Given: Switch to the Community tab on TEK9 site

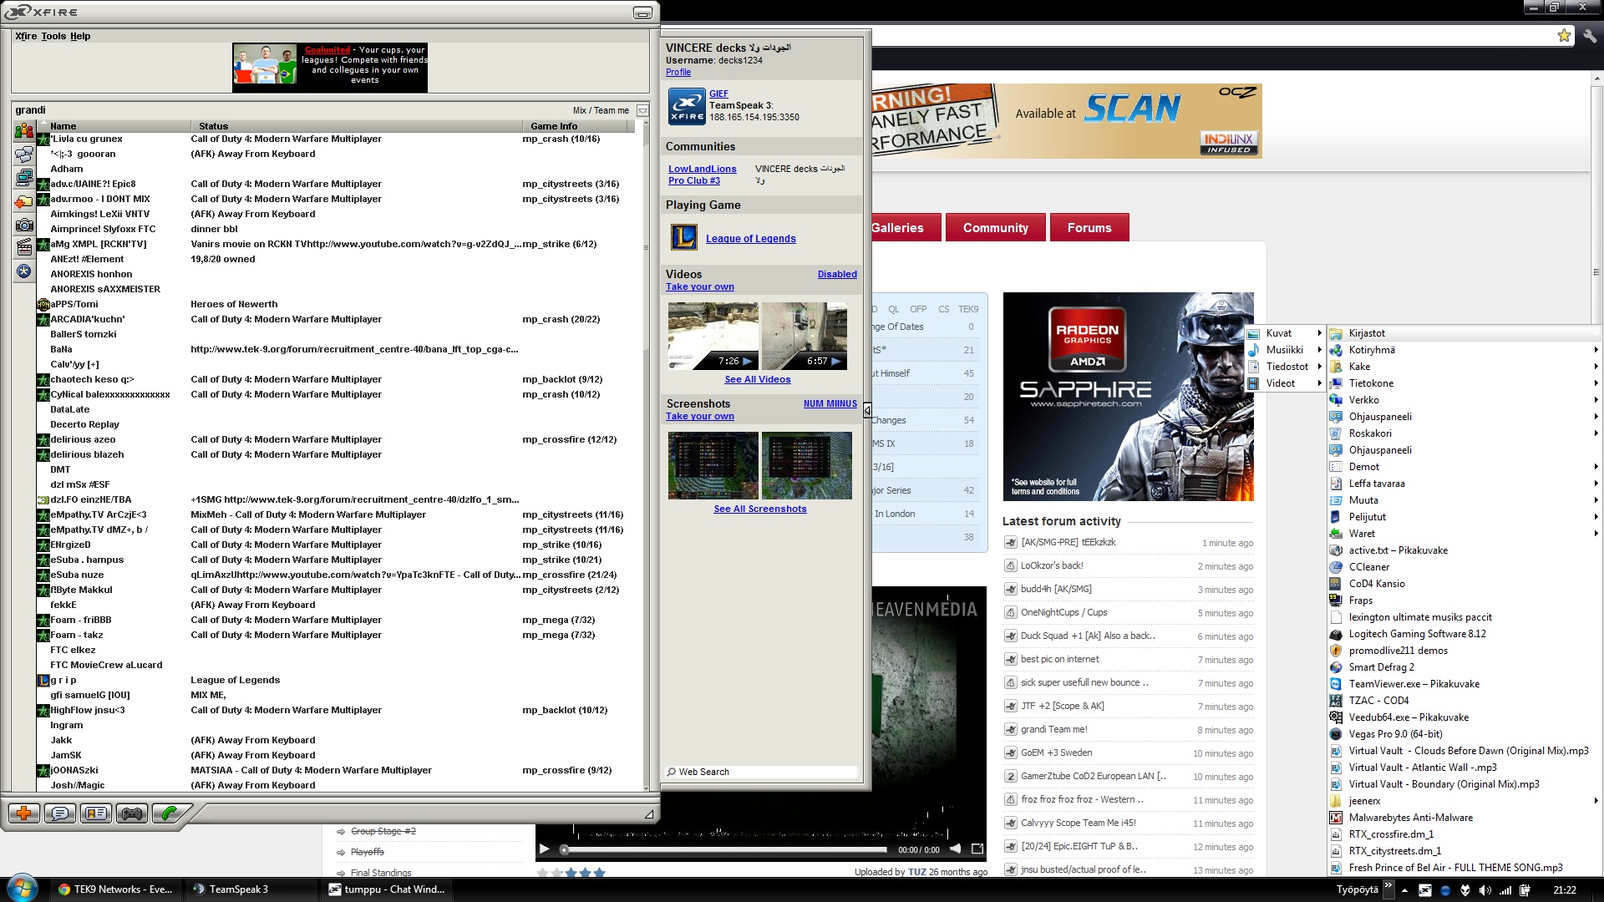Looking at the screenshot, I should [x=995, y=227].
